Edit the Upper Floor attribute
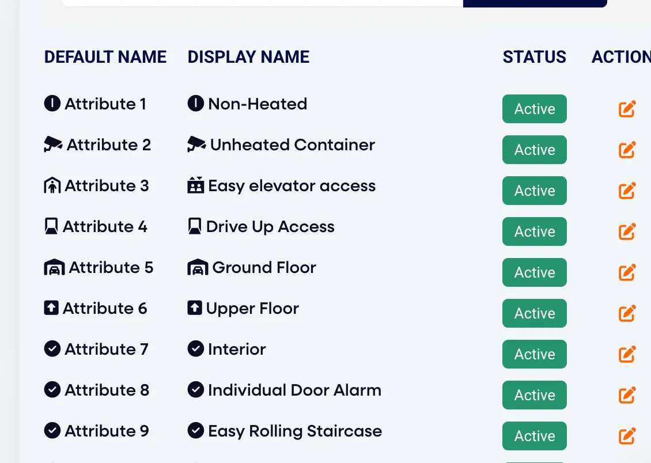 [x=627, y=313]
